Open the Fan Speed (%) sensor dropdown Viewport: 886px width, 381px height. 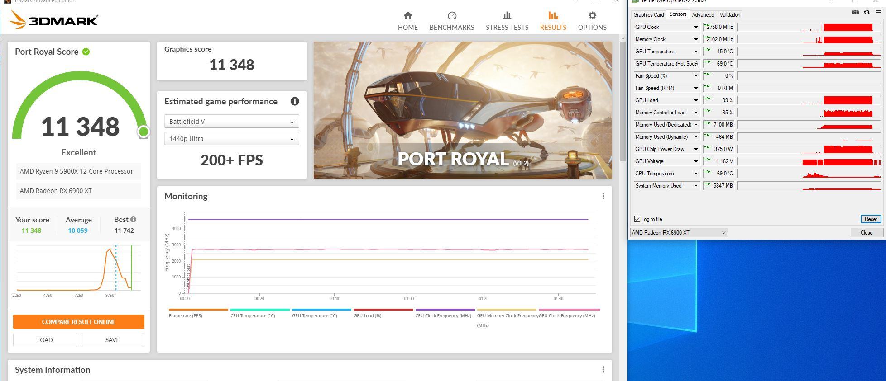[x=696, y=76]
